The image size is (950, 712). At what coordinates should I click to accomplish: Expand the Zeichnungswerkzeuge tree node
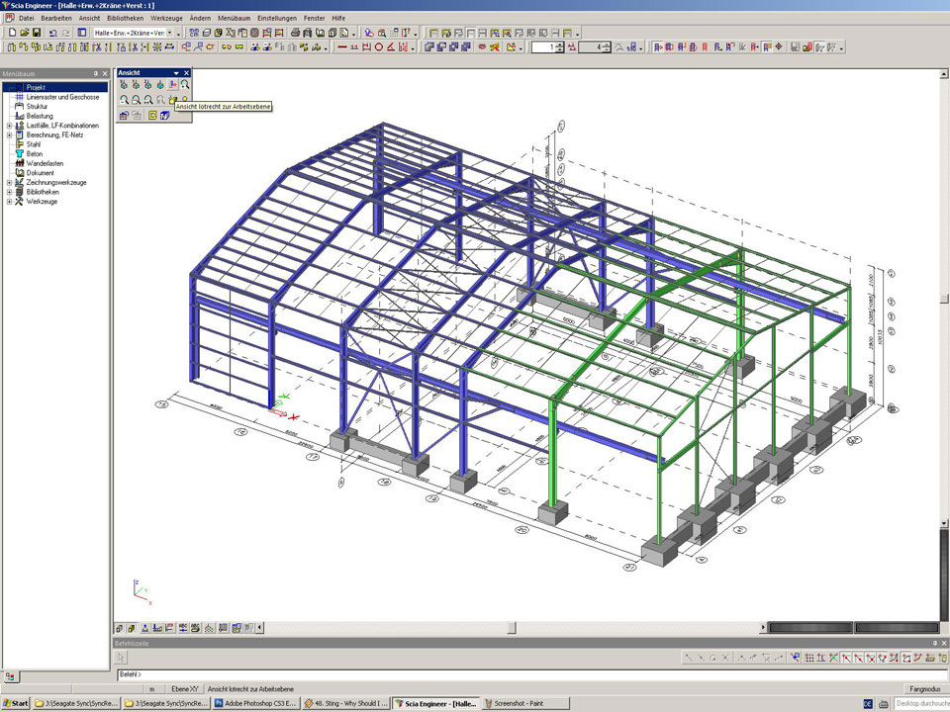pyautogui.click(x=9, y=183)
